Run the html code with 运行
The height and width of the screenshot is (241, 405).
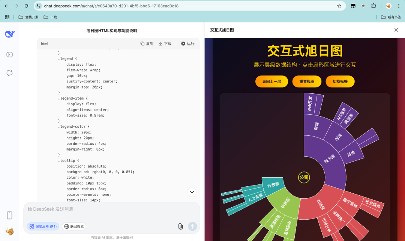coord(188,43)
